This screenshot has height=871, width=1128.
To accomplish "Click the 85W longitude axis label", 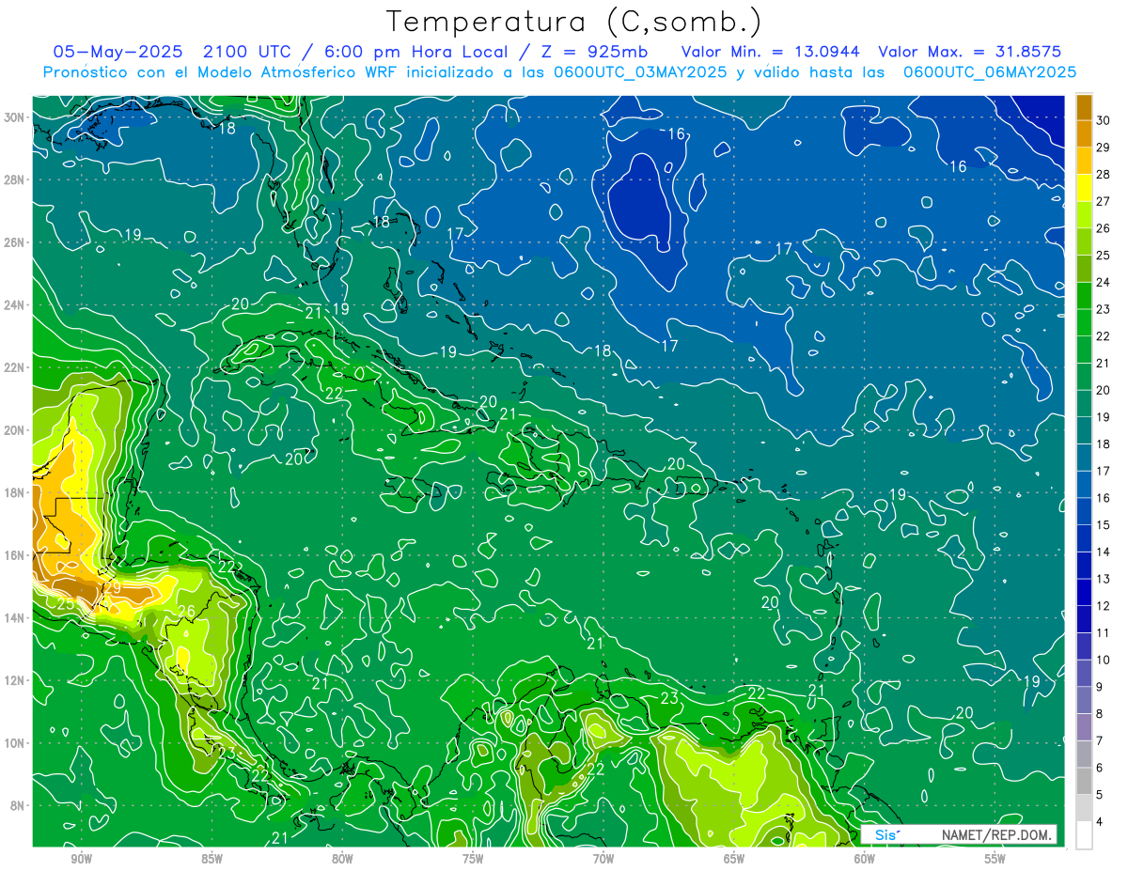I will point(211,859).
